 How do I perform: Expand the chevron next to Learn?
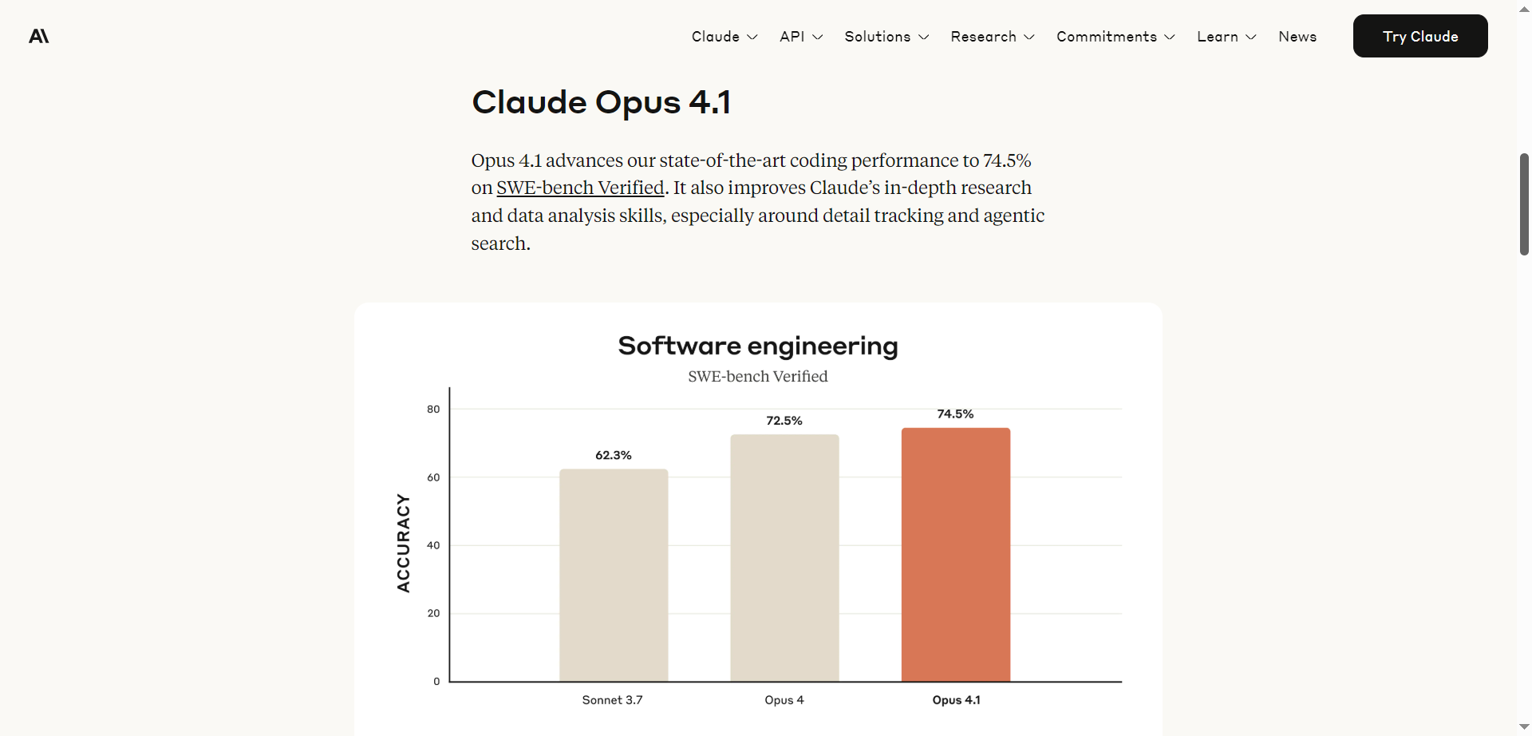tap(1250, 37)
